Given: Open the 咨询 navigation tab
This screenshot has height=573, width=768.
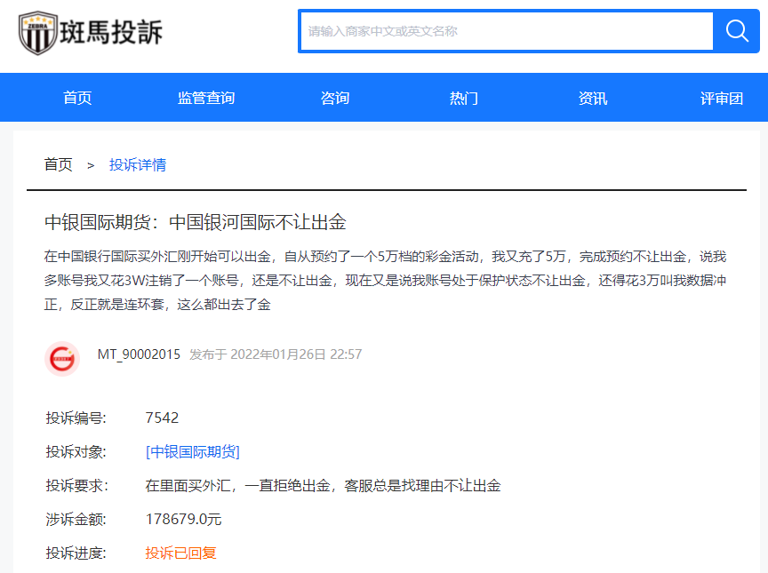Looking at the screenshot, I should 334,98.
